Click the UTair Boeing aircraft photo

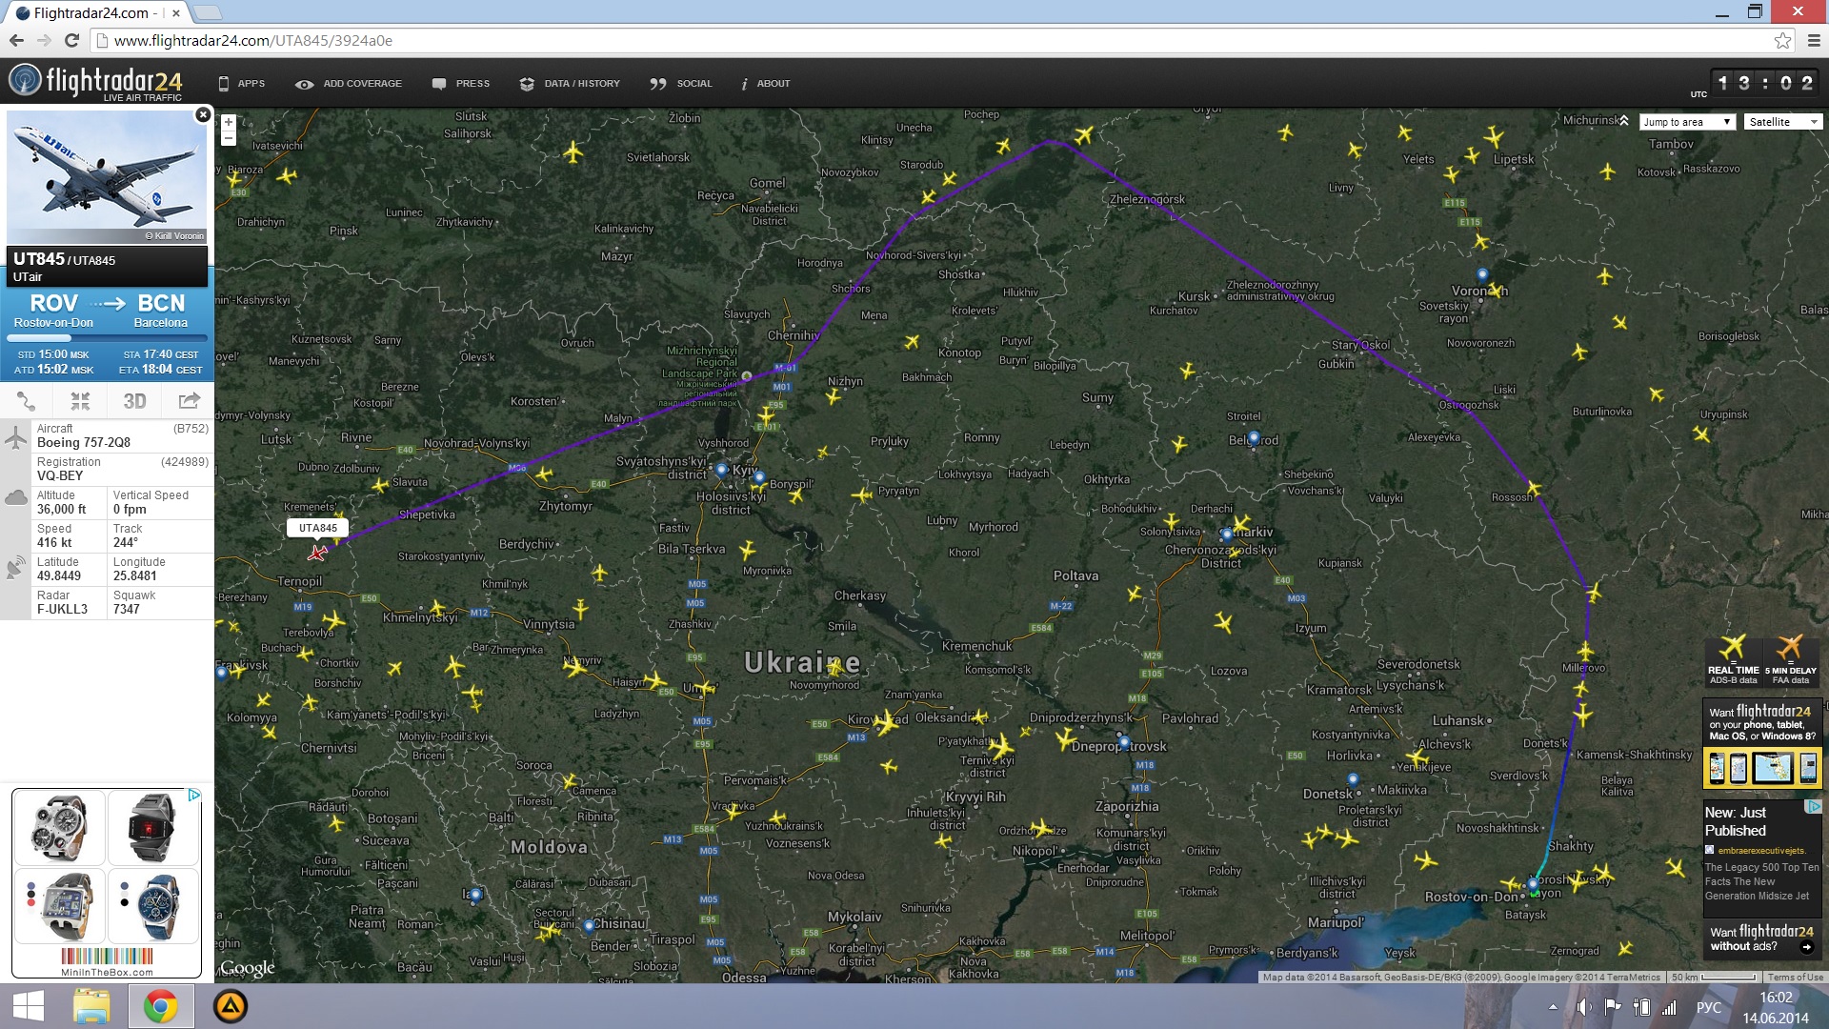click(x=107, y=177)
